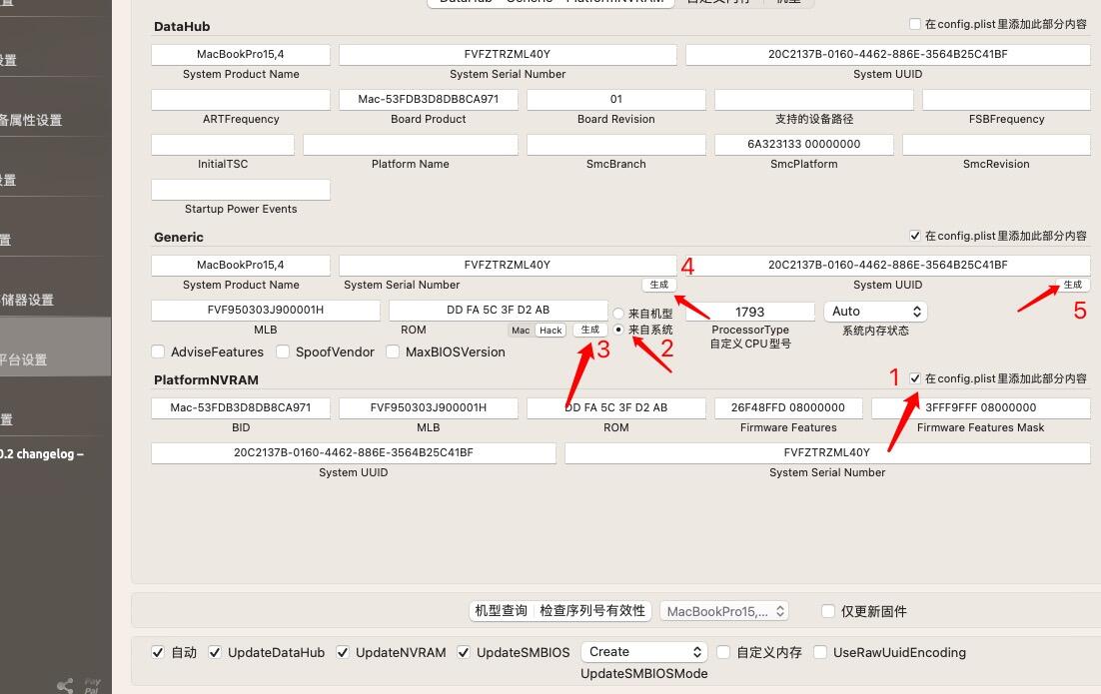Click Generic System UUID field

coord(887,266)
